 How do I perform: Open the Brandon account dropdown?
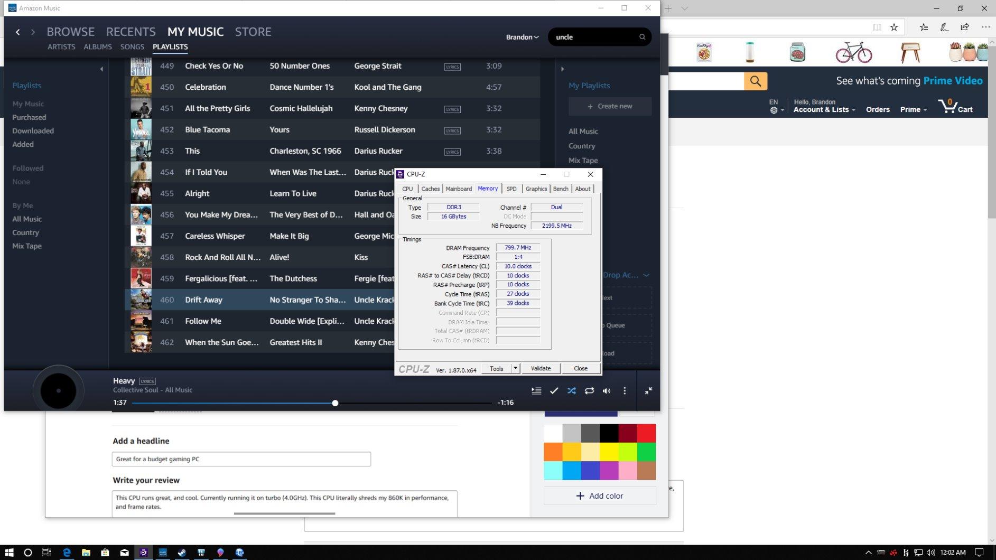point(522,37)
